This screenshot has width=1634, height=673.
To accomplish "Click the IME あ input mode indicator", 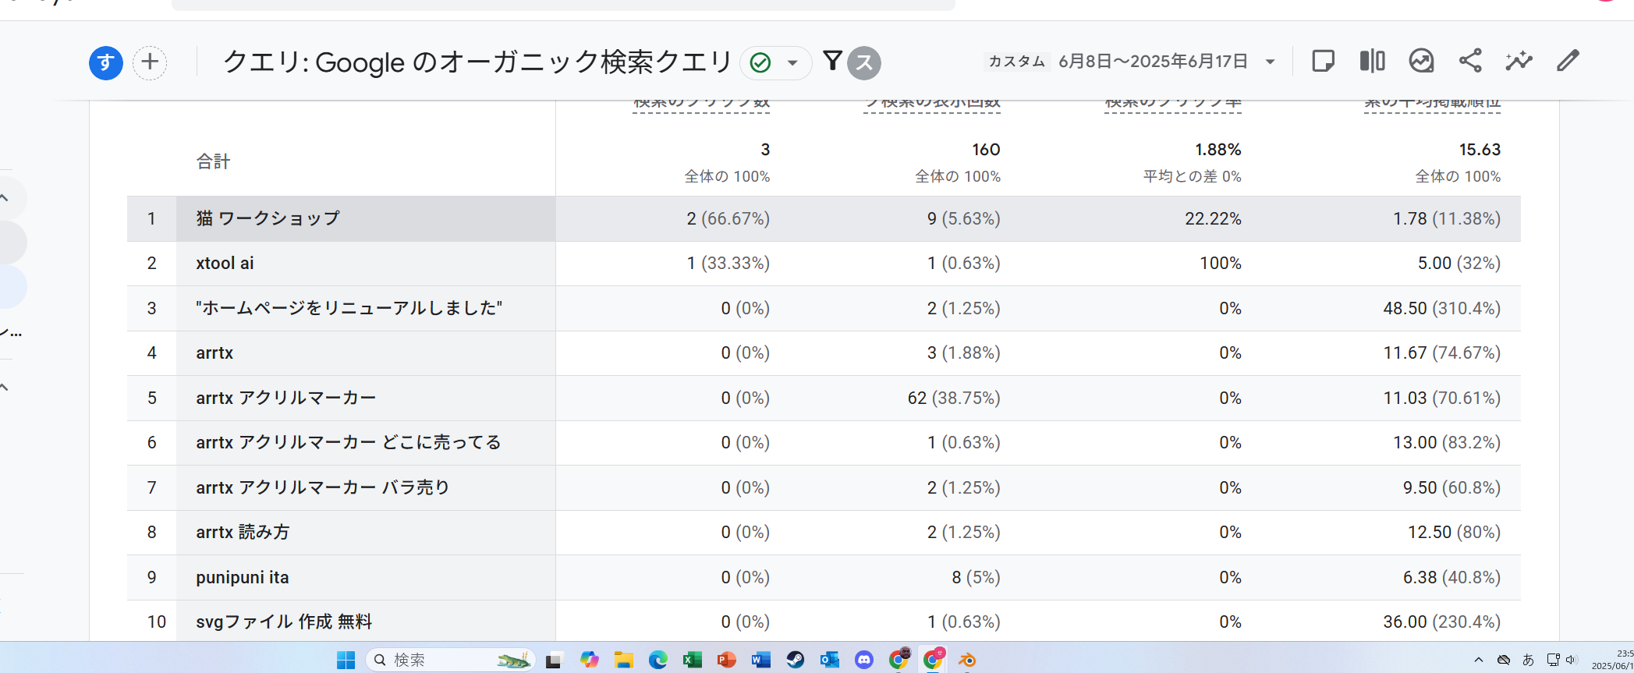I will [1528, 660].
